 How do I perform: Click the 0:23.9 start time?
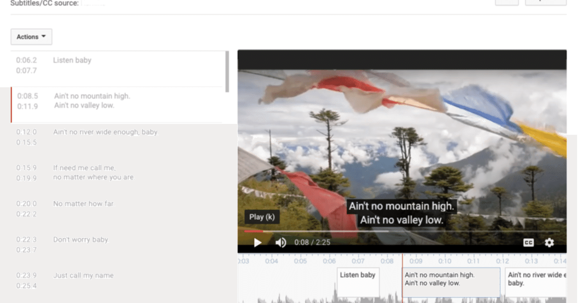pos(27,275)
